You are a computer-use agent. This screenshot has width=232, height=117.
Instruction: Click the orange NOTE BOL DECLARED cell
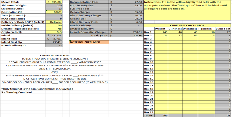tap(89, 42)
